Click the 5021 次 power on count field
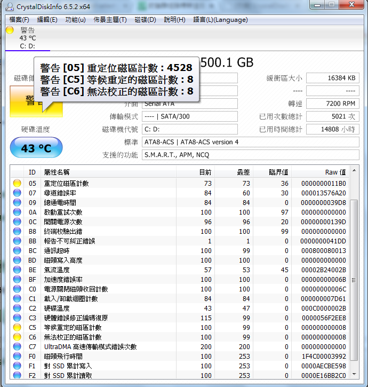 tap(333, 116)
